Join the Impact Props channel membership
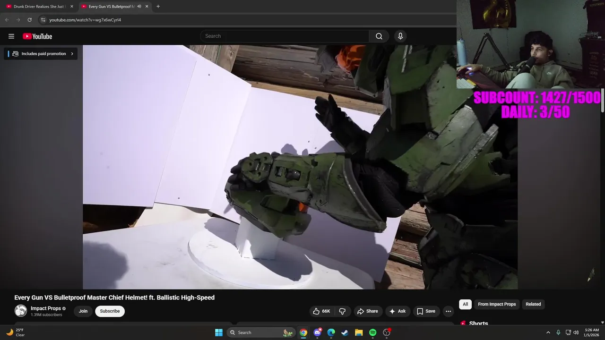This screenshot has width=605, height=340. 83,311
